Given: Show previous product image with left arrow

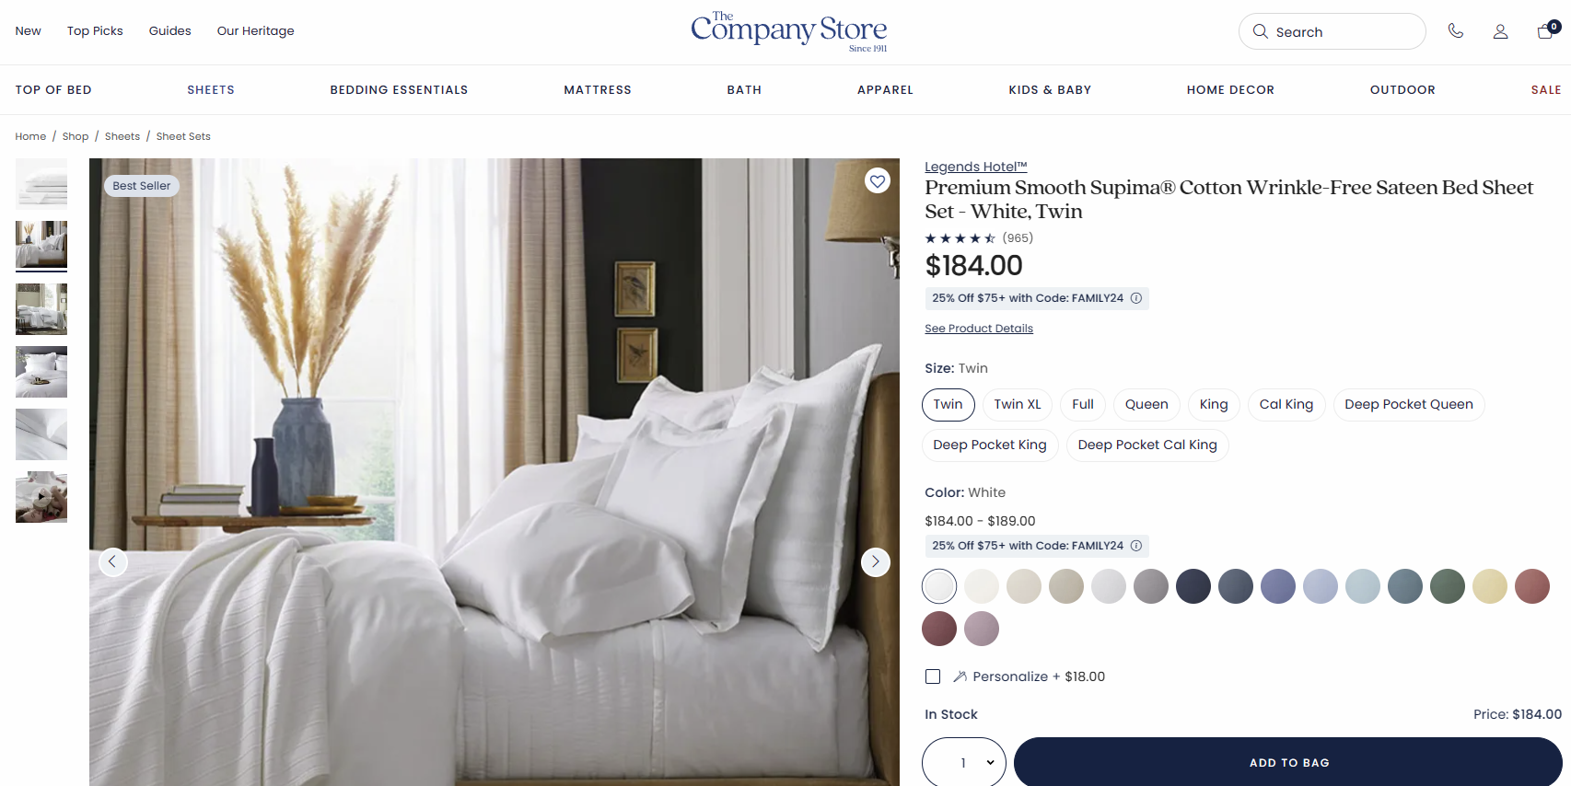Looking at the screenshot, I should coord(113,561).
